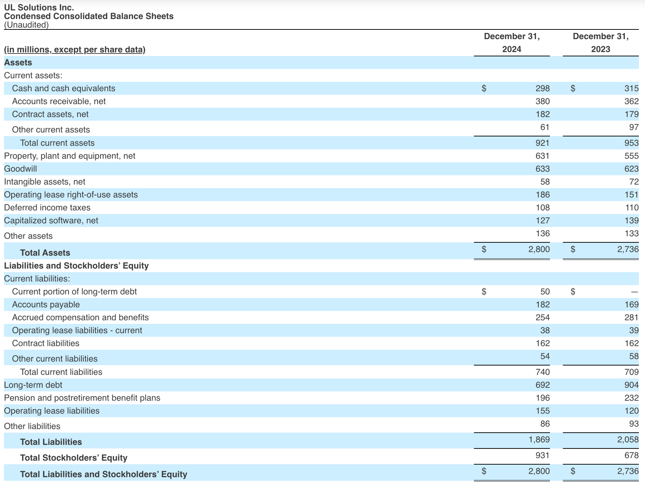Select the Long-term debt label
645x484 pixels.
[x=33, y=385]
